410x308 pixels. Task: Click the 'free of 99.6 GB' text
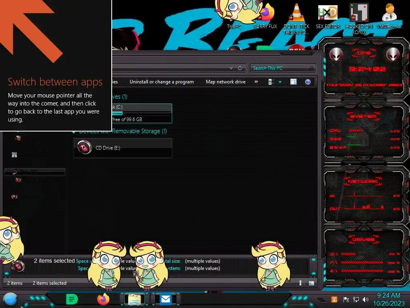127,120
